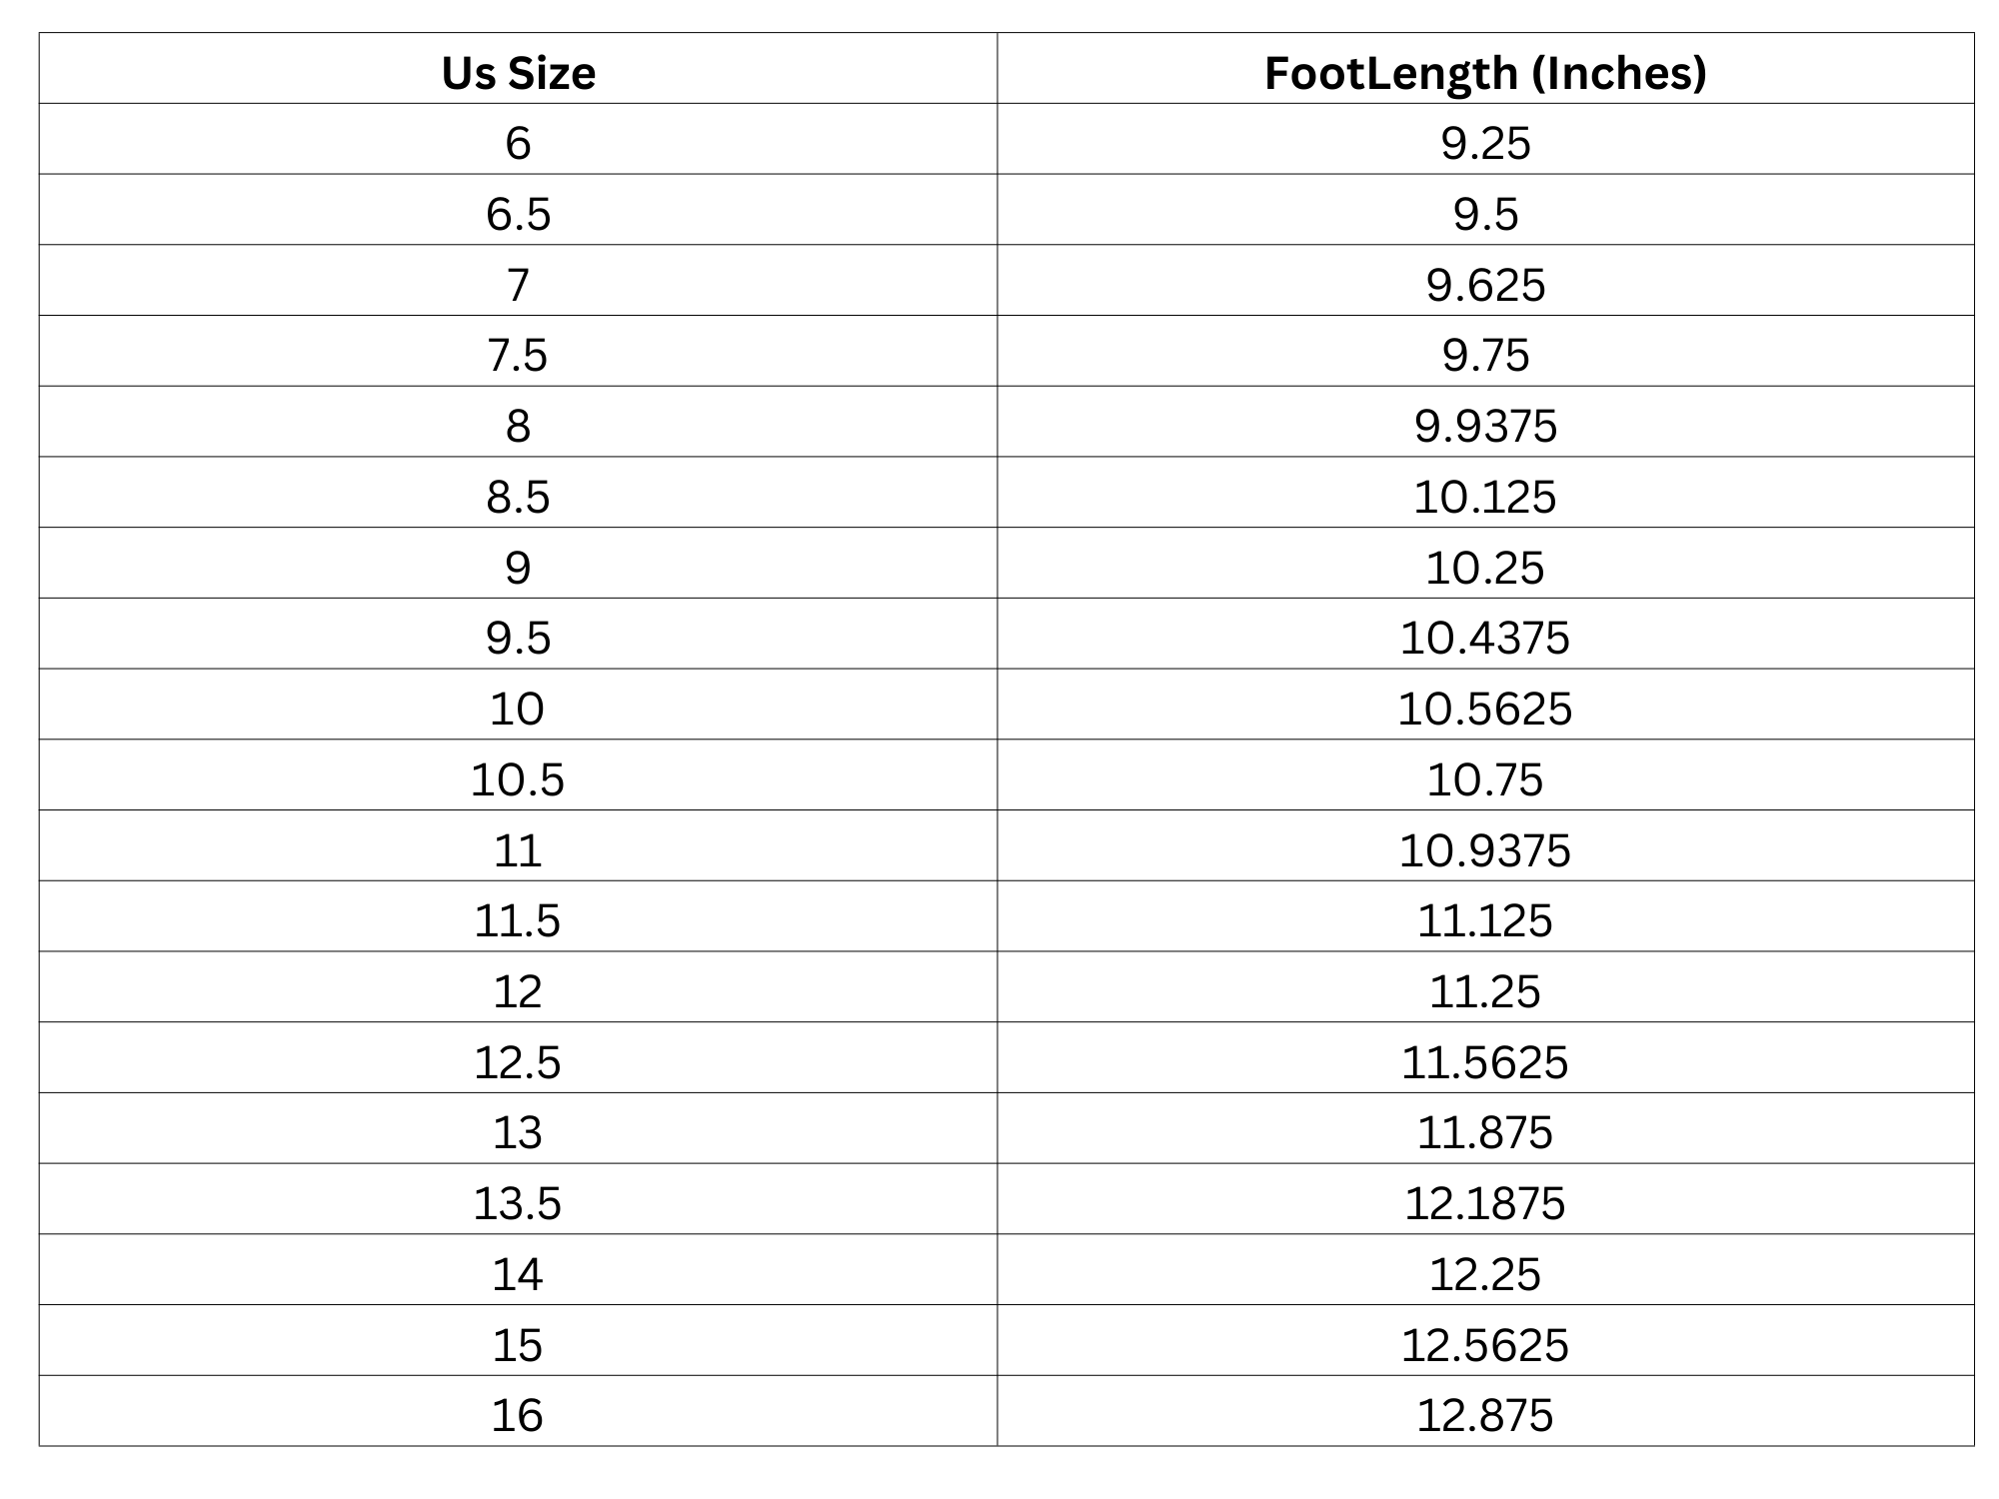This screenshot has height=1499, width=1999.
Task: Click the US size 6.5 cell
Action: [518, 210]
